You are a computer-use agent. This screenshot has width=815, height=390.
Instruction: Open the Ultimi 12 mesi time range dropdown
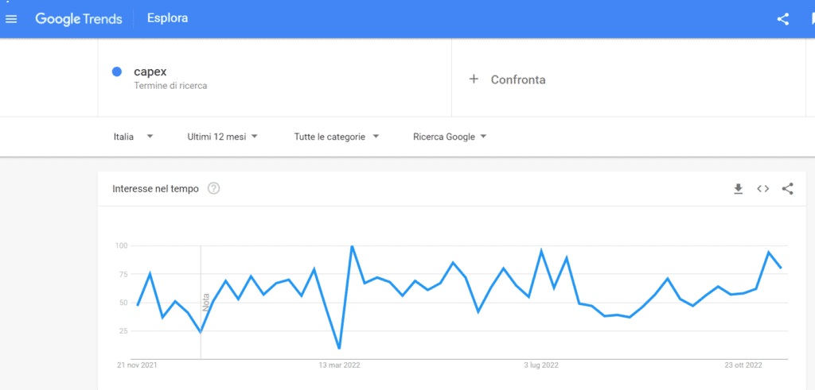click(x=223, y=137)
